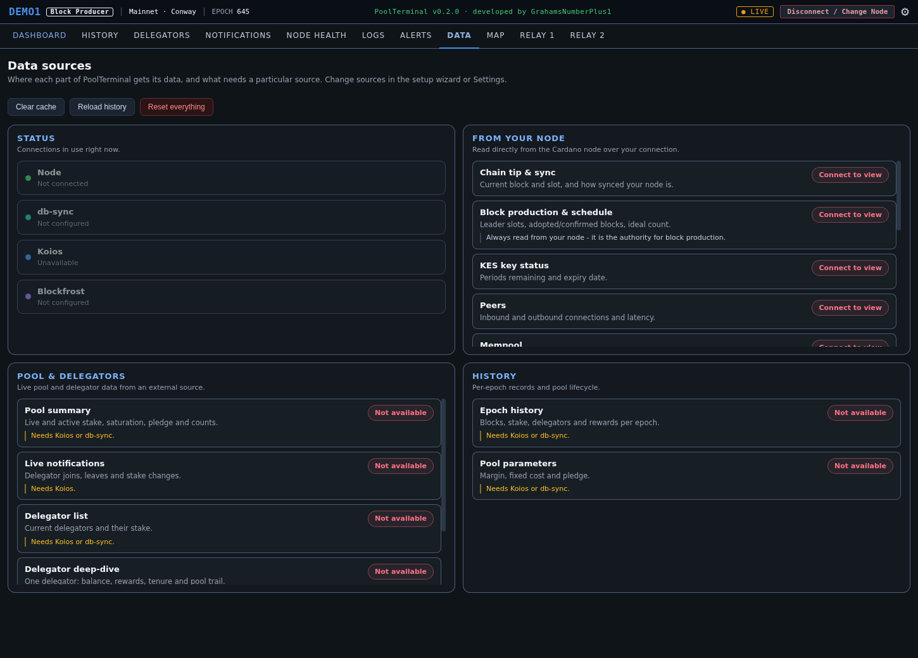Click the LIVE status indicator
The height and width of the screenshot is (658, 918).
click(x=755, y=12)
